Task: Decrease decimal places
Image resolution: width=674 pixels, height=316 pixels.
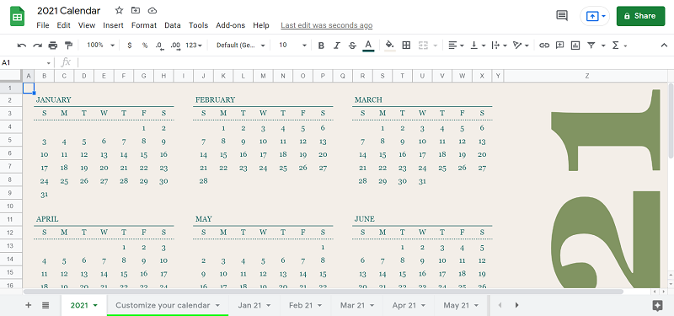Action: tap(159, 46)
